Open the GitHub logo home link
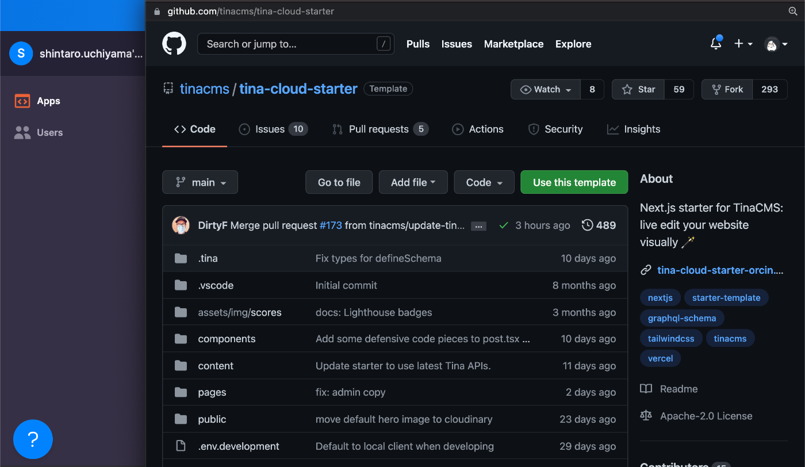This screenshot has width=805, height=467. [x=174, y=44]
